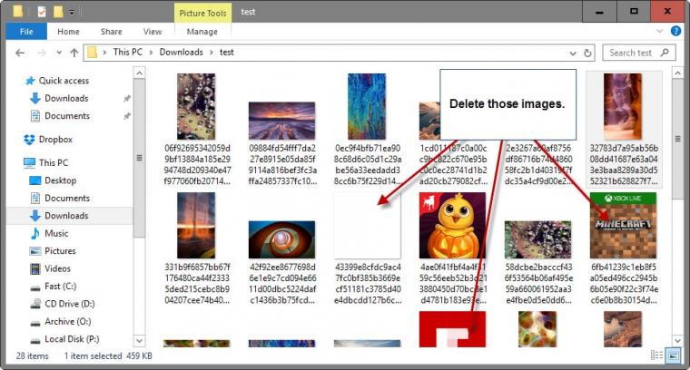690x370 pixels.
Task: Refresh the current folder view
Action: [587, 53]
